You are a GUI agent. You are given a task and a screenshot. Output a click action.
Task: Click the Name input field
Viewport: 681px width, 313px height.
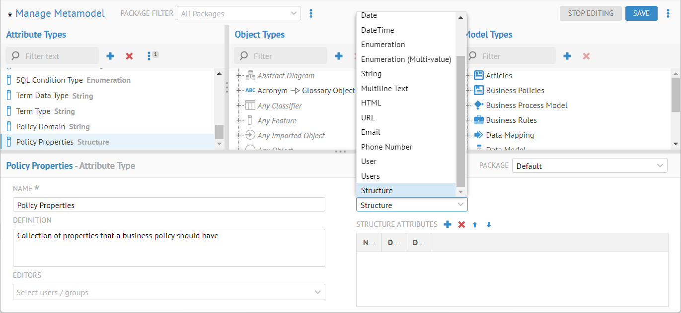coord(169,205)
